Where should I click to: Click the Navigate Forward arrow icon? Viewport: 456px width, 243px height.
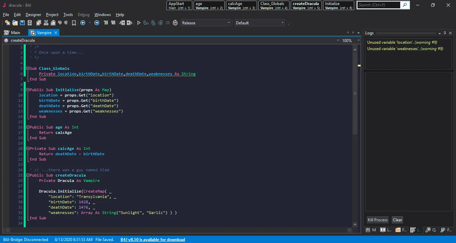(97, 23)
